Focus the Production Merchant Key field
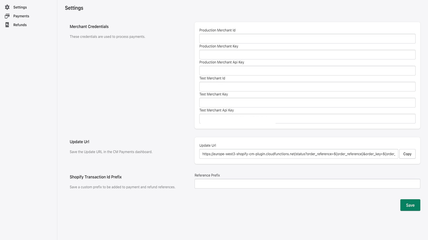The width and height of the screenshot is (428, 240). [307, 55]
